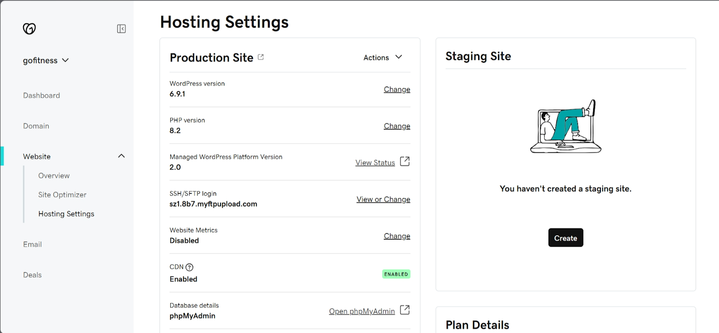The width and height of the screenshot is (719, 333).
Task: Click Open phpMyAdmin link
Action: 362,311
